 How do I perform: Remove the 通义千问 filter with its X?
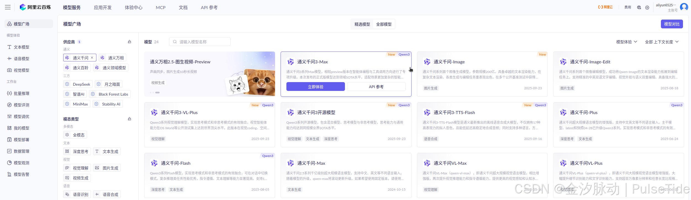click(x=92, y=58)
